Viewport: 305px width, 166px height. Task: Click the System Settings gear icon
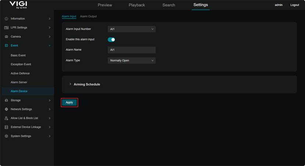click(6, 136)
